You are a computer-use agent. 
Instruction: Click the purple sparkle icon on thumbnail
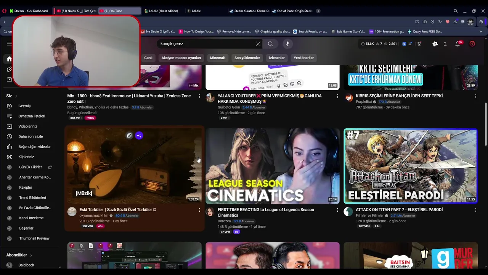(139, 136)
